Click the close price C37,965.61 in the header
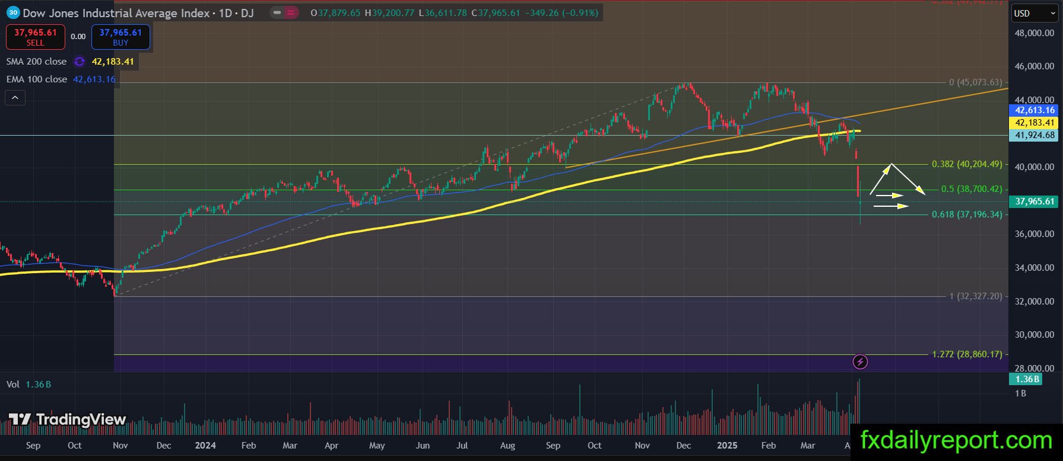 (x=497, y=12)
